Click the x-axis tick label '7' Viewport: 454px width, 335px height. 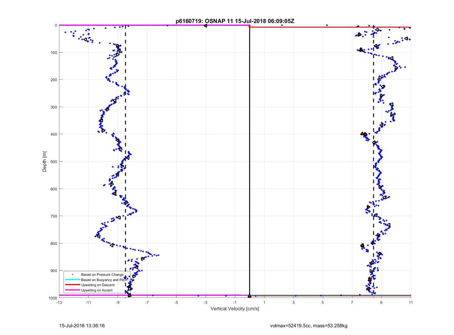pyautogui.click(x=352, y=303)
